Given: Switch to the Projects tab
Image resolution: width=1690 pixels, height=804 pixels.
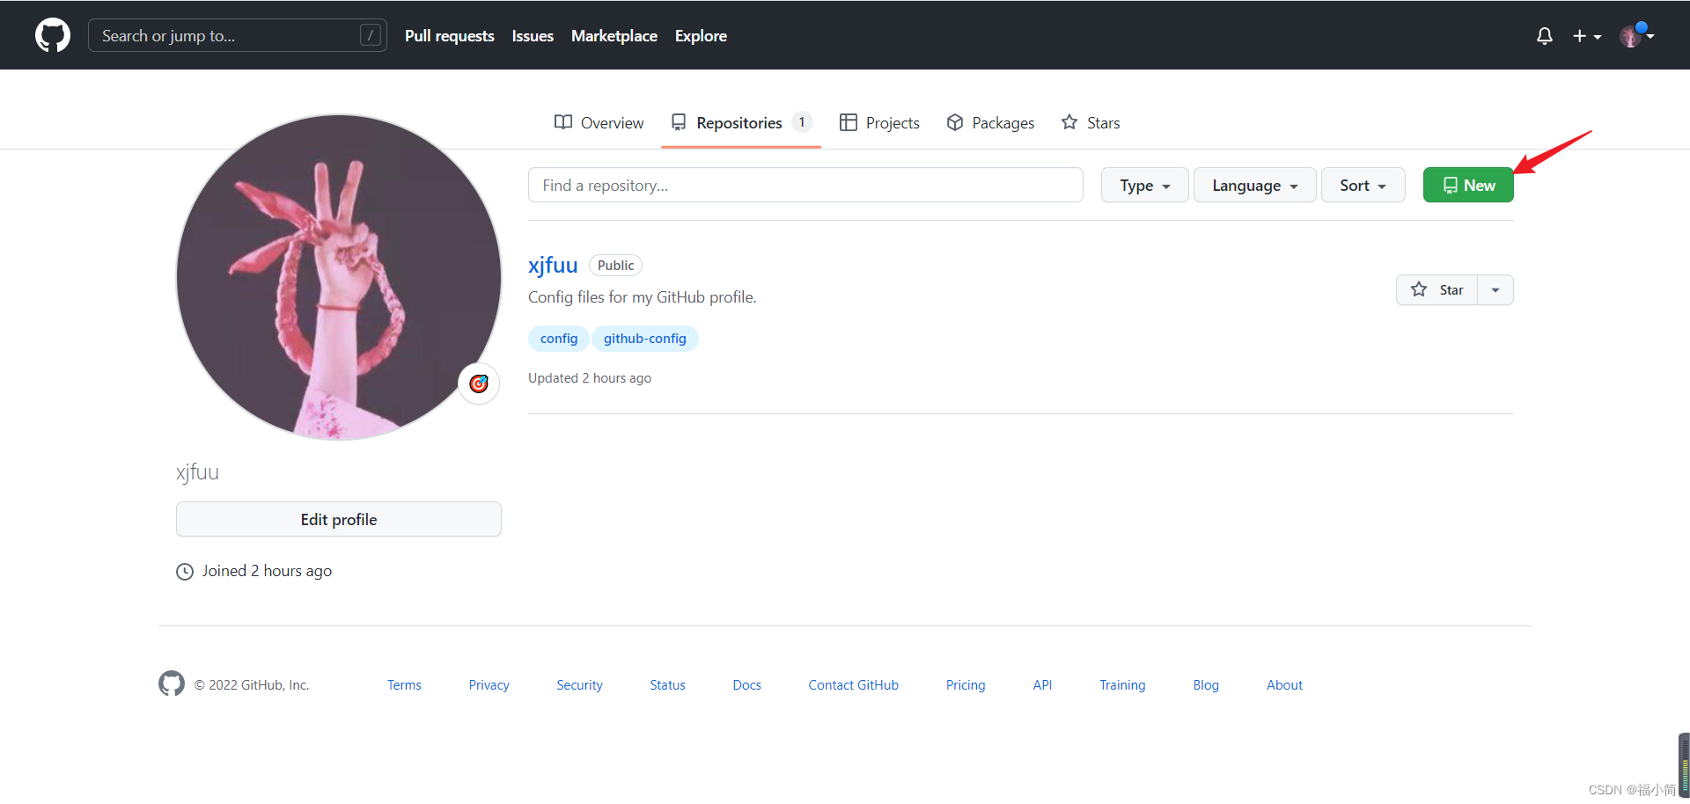Looking at the screenshot, I should point(879,122).
